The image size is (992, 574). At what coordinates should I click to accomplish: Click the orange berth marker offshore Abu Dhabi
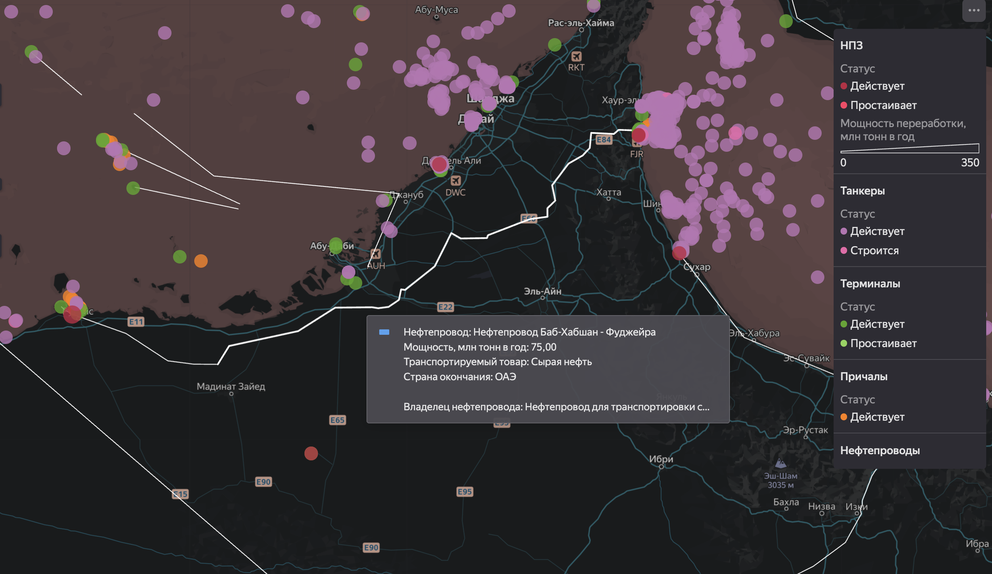(x=201, y=261)
